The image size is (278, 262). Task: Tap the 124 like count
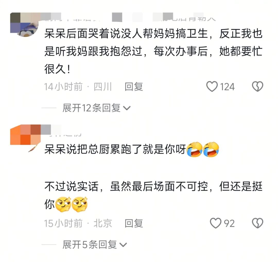pyautogui.click(x=227, y=87)
